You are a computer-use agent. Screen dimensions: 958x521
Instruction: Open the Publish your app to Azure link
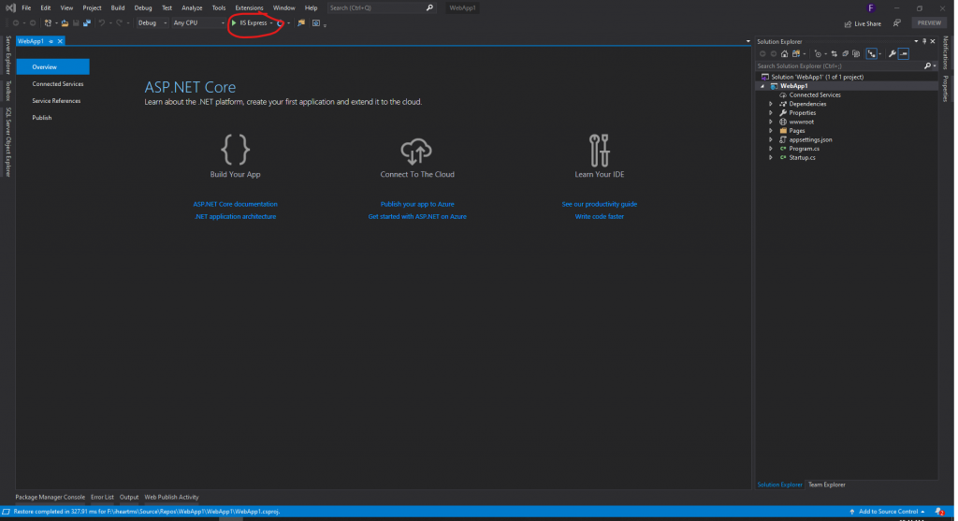coord(417,204)
